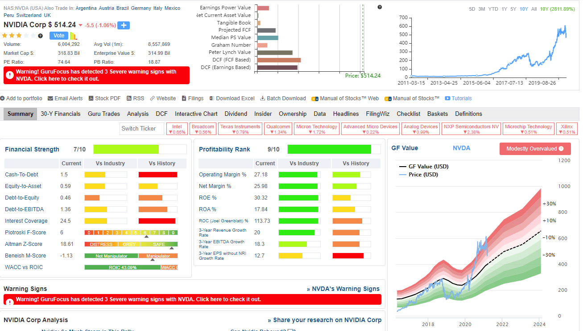
Task: Click the Download Excel icon
Action: [x=211, y=98]
